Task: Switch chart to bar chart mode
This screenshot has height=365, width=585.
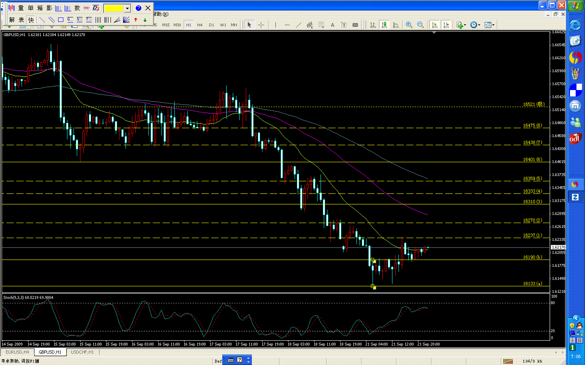Action: coord(373,25)
